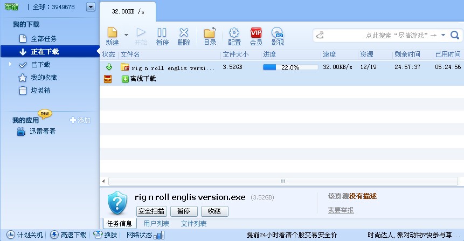464x241 pixels.
Task: Click the horizontal scrollbar under task list
Action: tap(281, 181)
